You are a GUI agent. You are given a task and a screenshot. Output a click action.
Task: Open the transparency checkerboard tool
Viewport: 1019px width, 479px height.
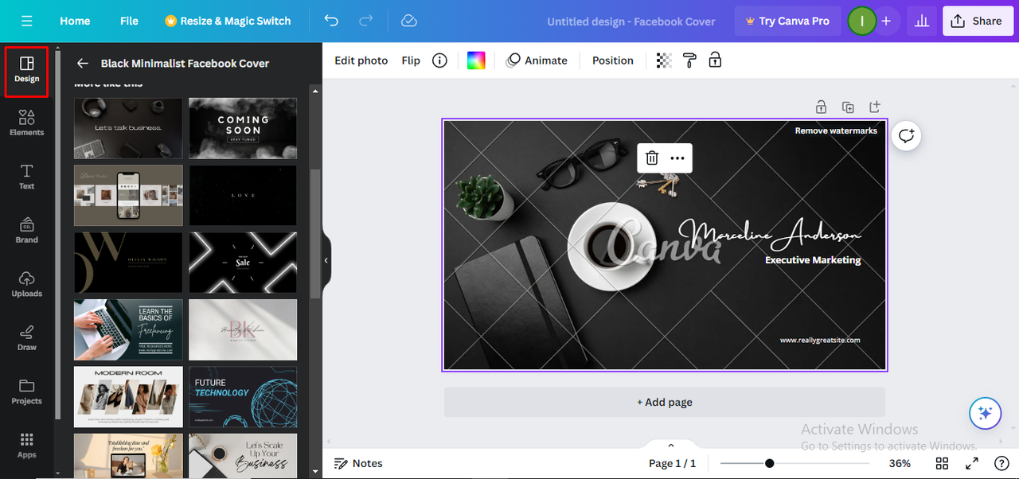664,60
